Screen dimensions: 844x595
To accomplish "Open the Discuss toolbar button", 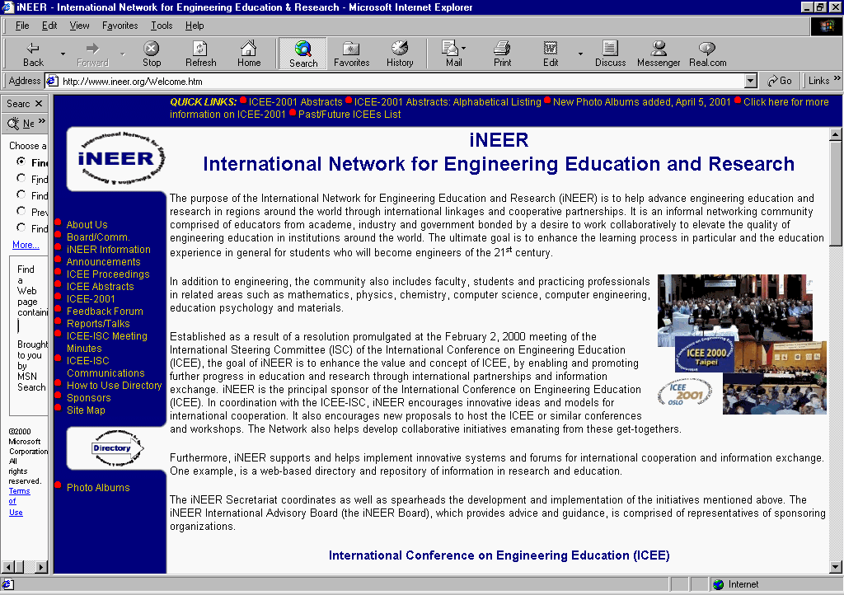I will tap(611, 54).
